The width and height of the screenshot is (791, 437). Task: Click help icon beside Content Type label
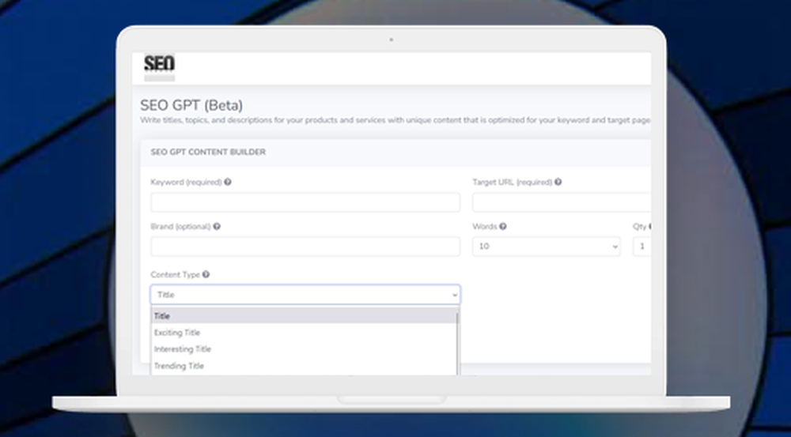click(x=206, y=275)
